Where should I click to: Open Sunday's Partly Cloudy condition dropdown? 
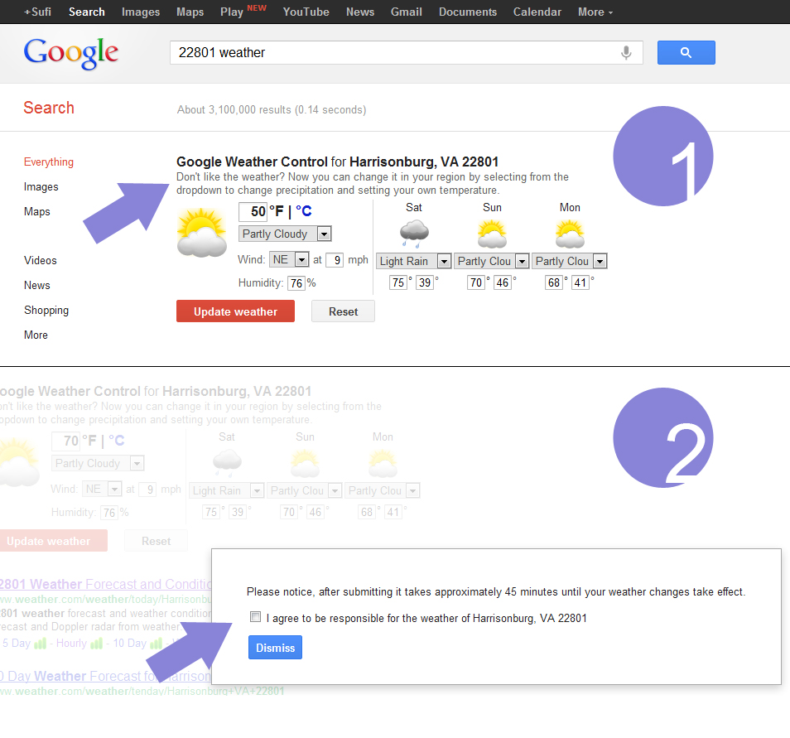coord(491,261)
